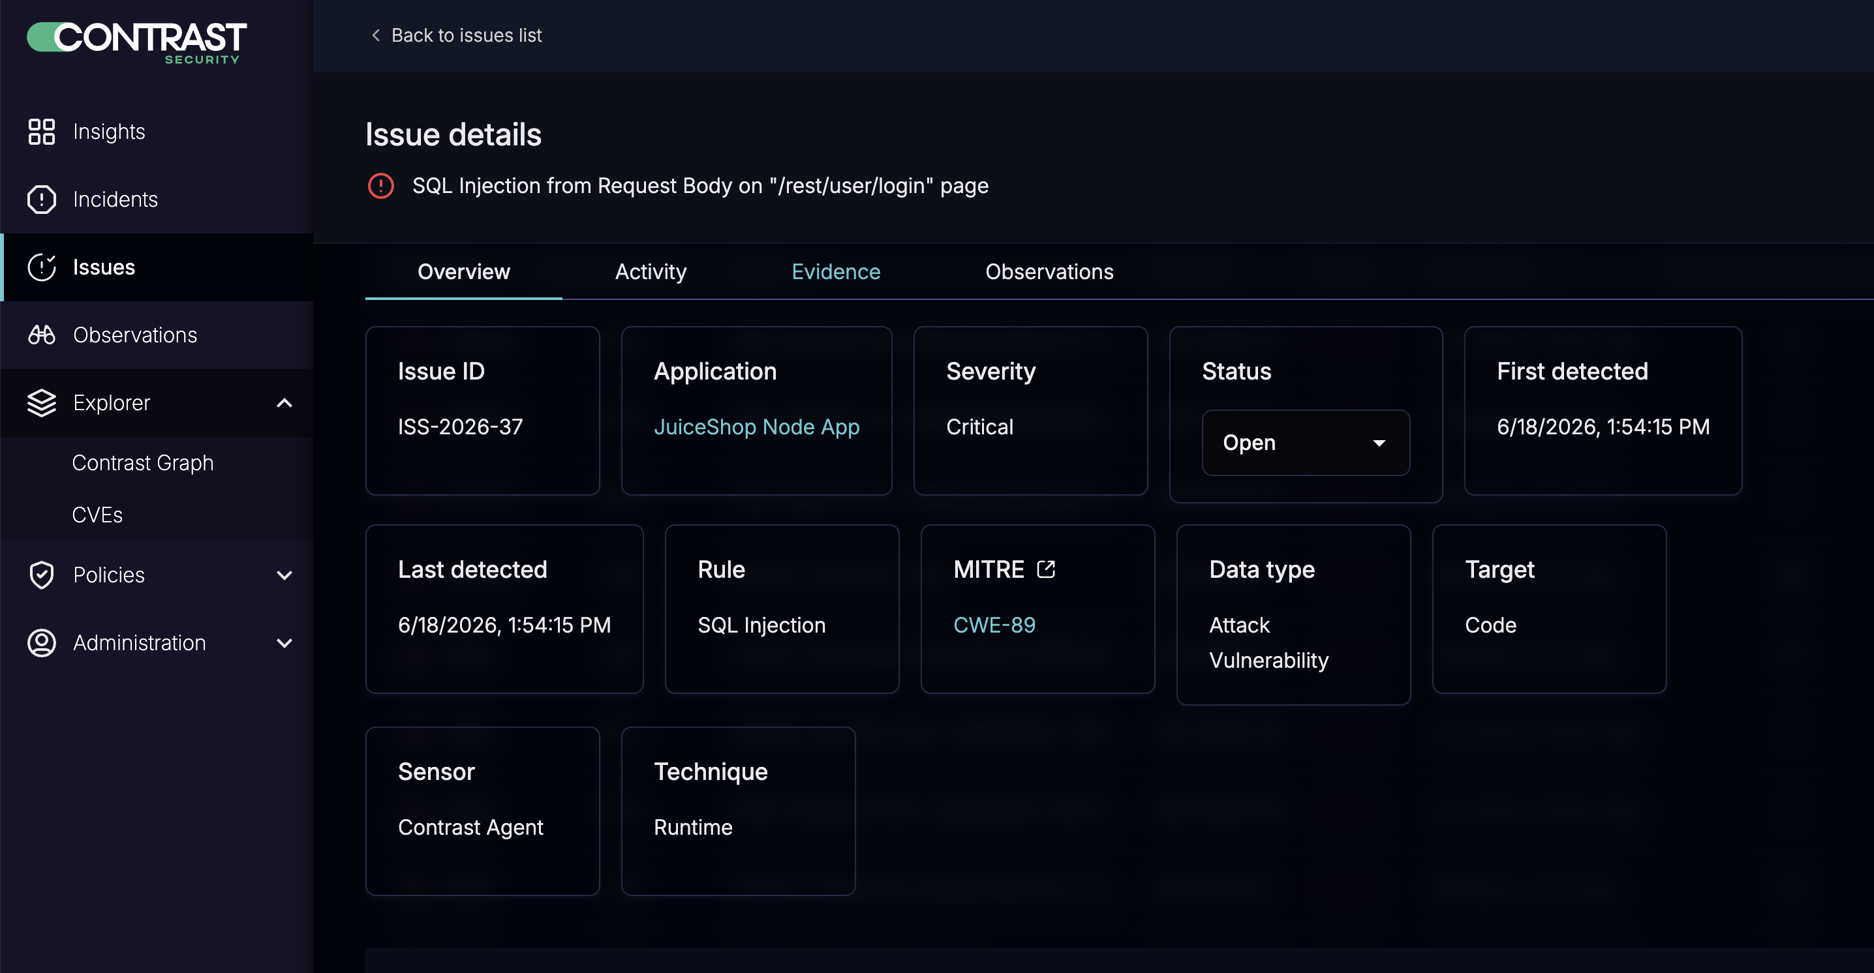The width and height of the screenshot is (1874, 973).
Task: Open Incidents in the sidebar
Action: (157, 200)
